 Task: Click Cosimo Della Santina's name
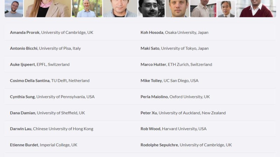(30, 81)
